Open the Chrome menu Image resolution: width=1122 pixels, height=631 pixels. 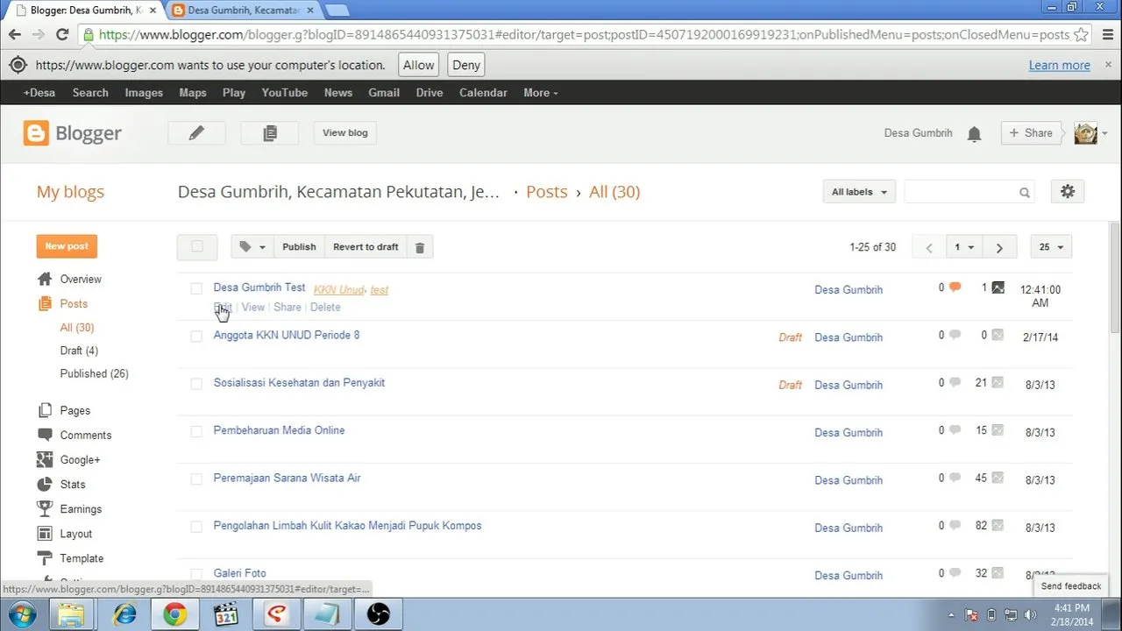click(x=1107, y=35)
